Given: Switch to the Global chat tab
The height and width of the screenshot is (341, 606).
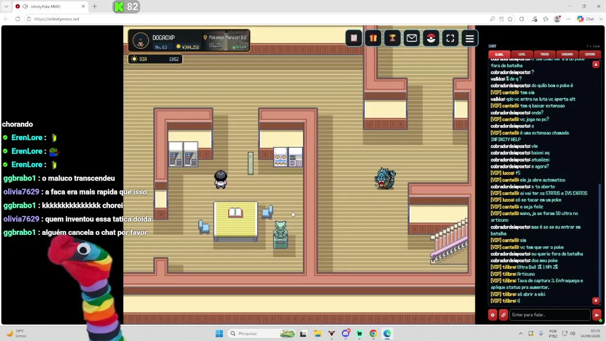Looking at the screenshot, I should (x=499, y=54).
